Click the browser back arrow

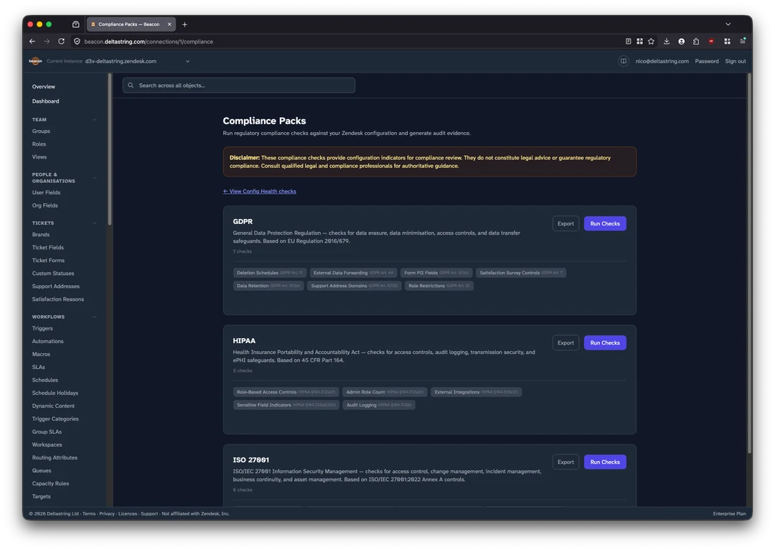[32, 42]
